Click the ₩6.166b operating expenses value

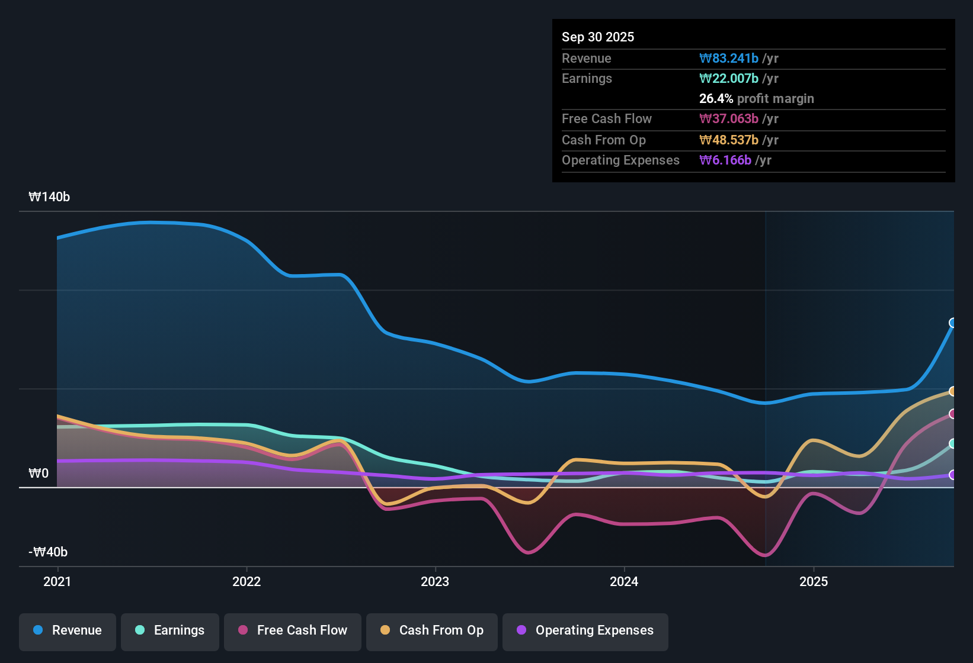click(x=725, y=160)
